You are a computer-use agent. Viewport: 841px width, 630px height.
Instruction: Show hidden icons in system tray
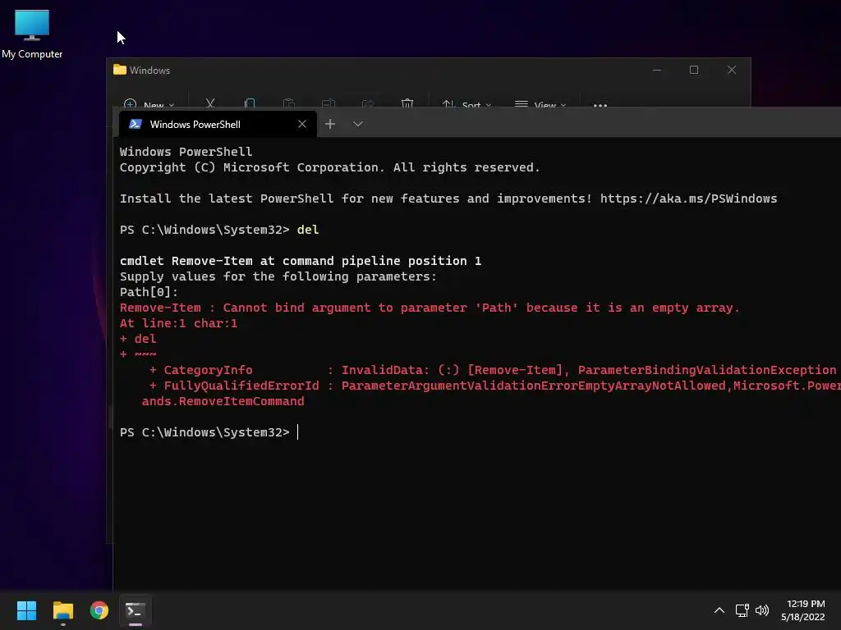719,610
